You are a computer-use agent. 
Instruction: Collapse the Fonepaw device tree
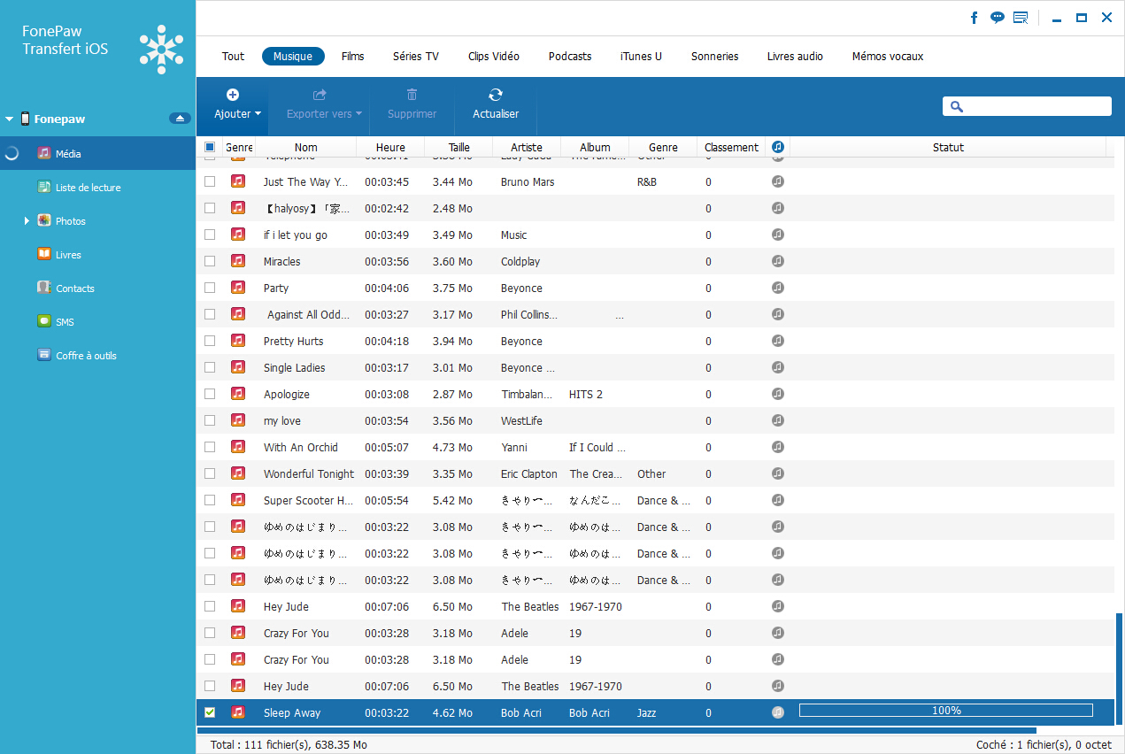pyautogui.click(x=9, y=119)
